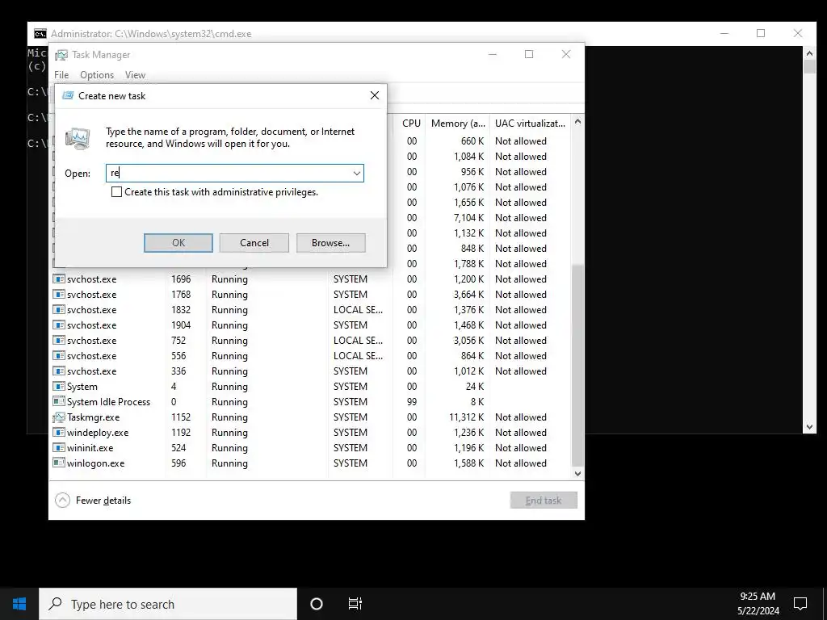Click the Create new task dialog title icon

68,95
